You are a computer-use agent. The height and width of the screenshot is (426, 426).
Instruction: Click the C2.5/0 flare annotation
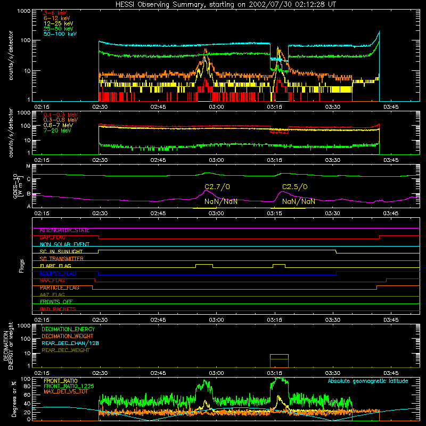coord(295,187)
